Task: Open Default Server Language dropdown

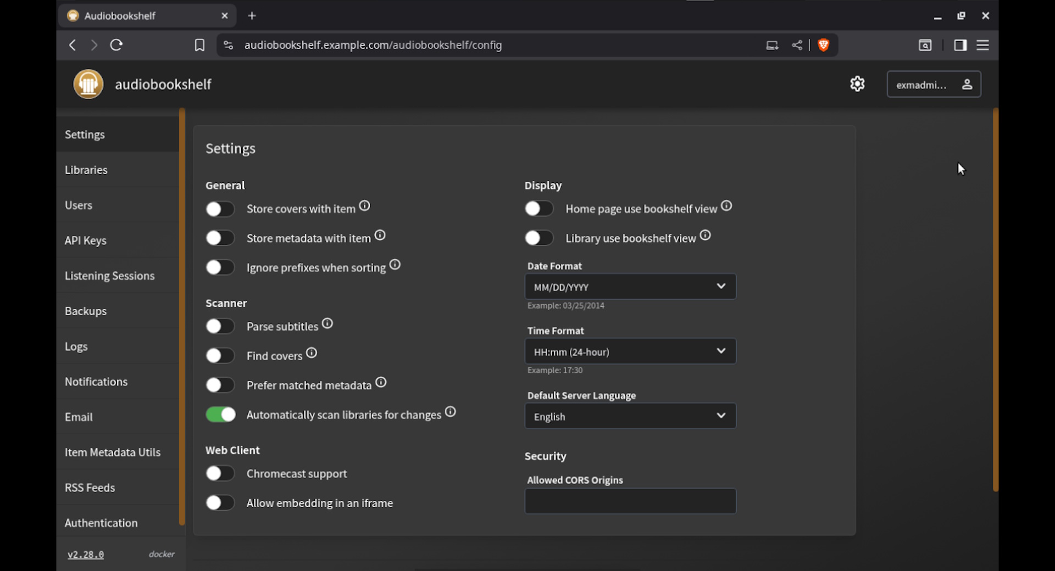Action: [630, 416]
